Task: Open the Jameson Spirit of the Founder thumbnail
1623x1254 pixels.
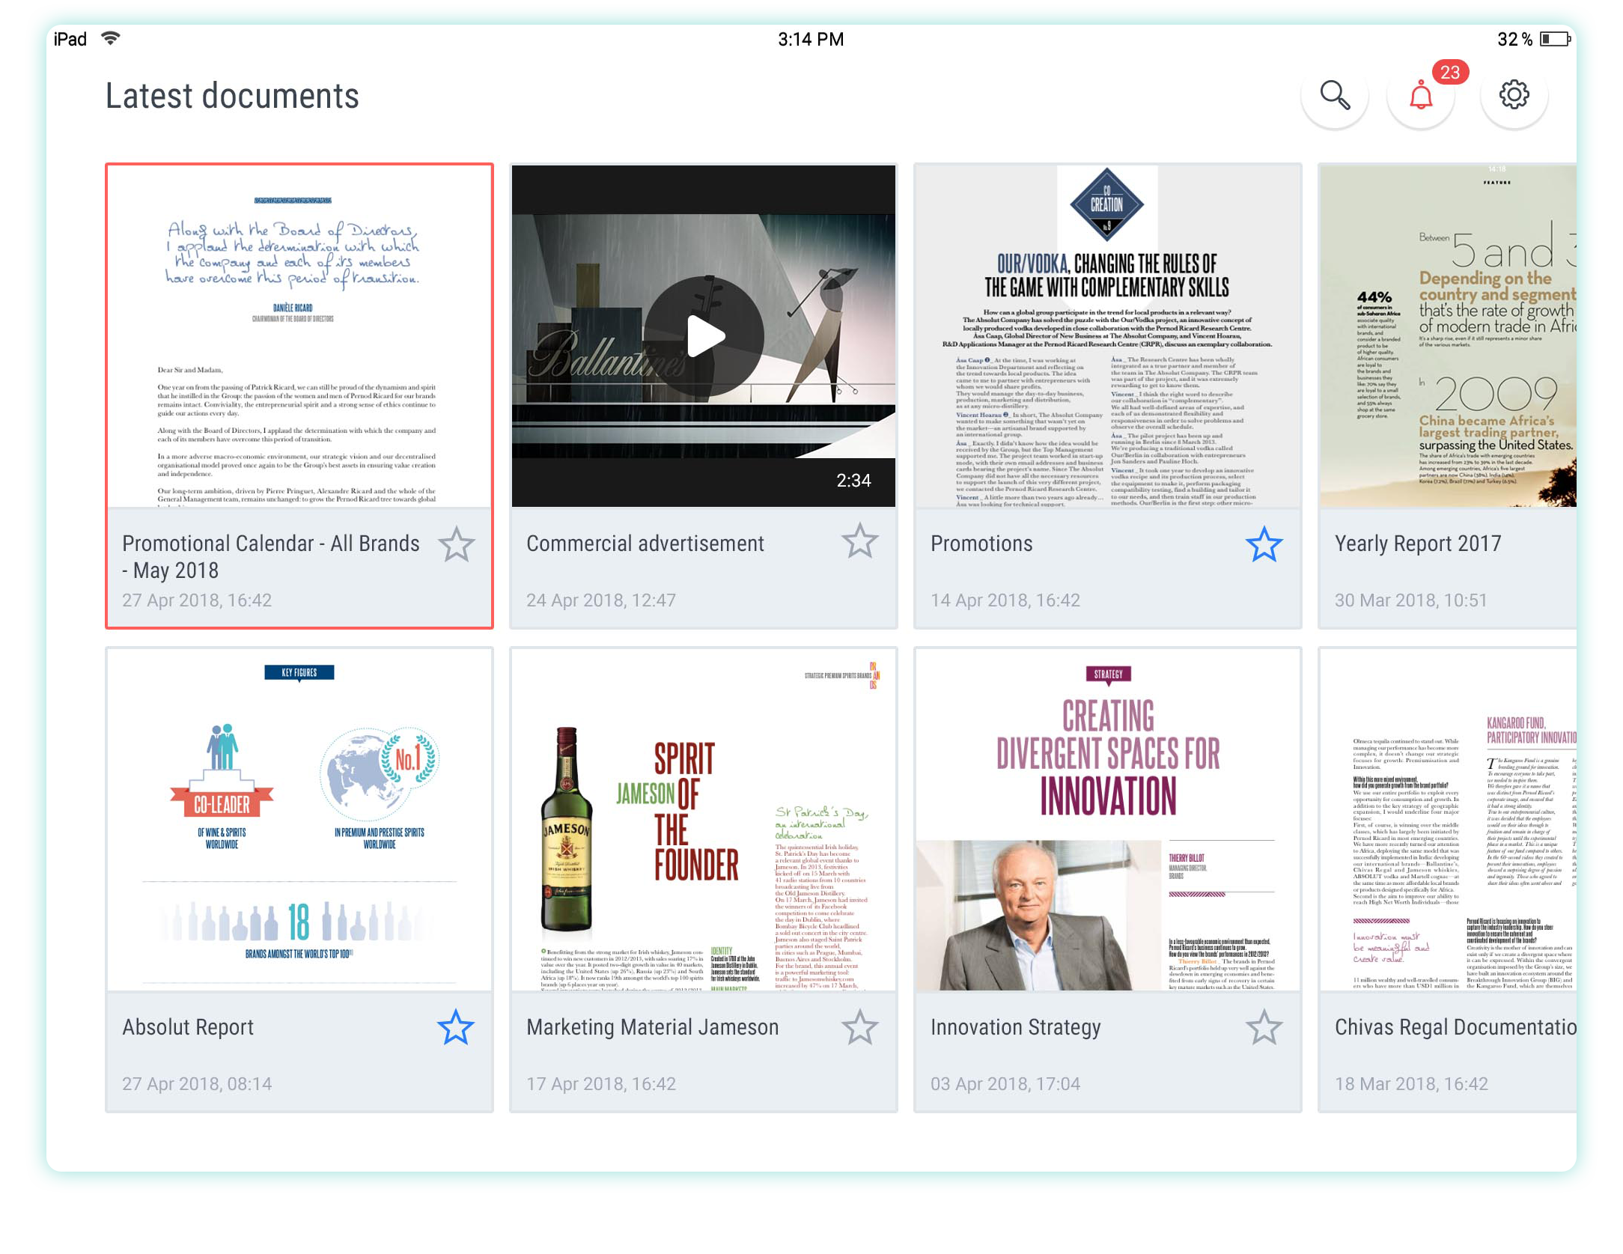Action: click(x=704, y=820)
